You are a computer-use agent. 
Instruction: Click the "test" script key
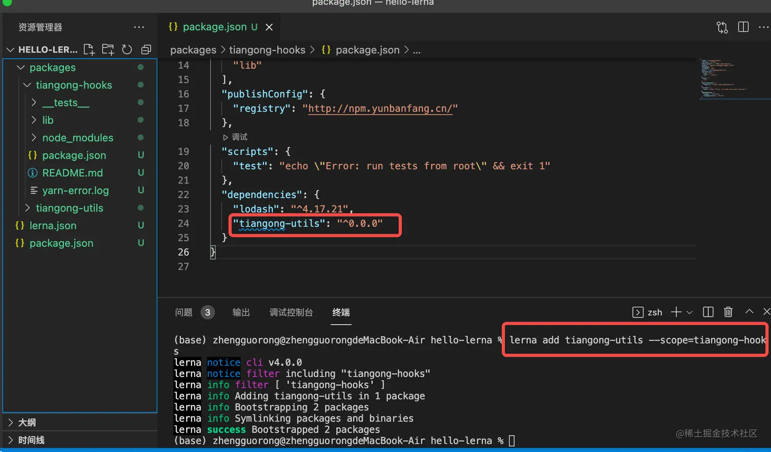click(x=250, y=166)
